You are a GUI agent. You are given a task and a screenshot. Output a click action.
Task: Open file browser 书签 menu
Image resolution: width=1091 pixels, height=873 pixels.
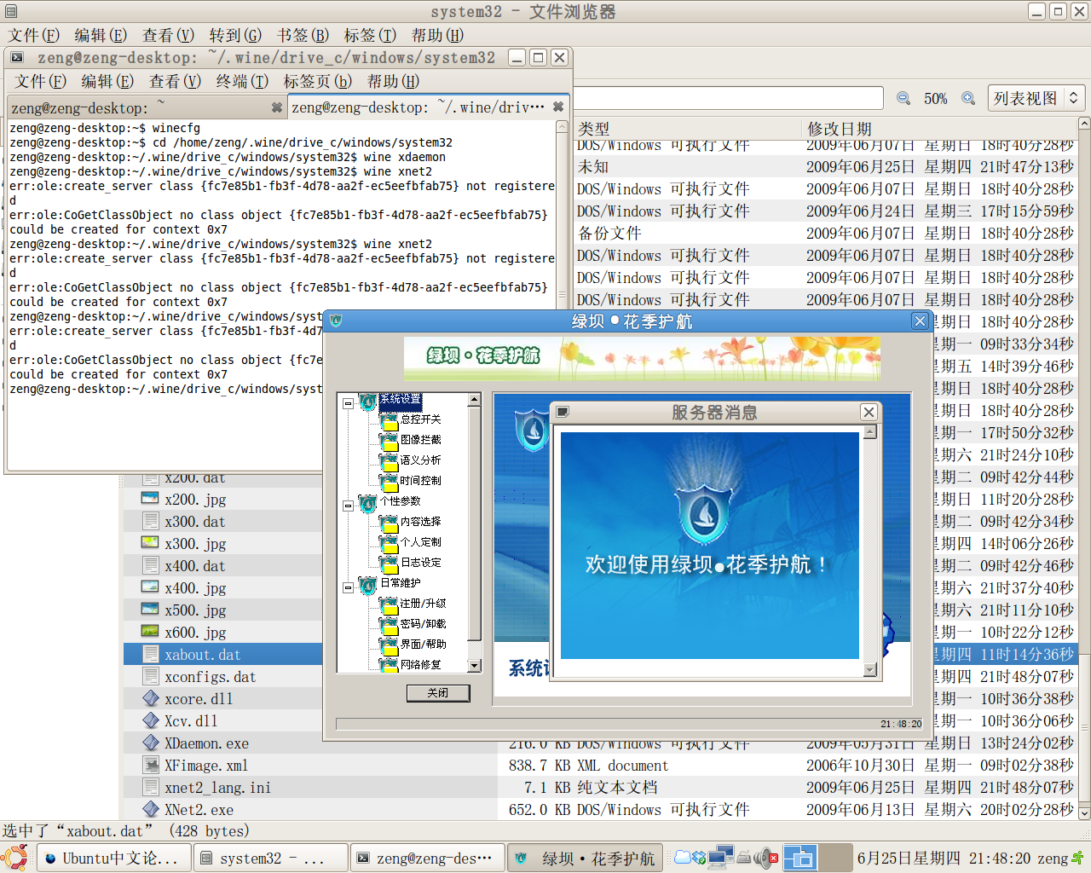coord(303,35)
